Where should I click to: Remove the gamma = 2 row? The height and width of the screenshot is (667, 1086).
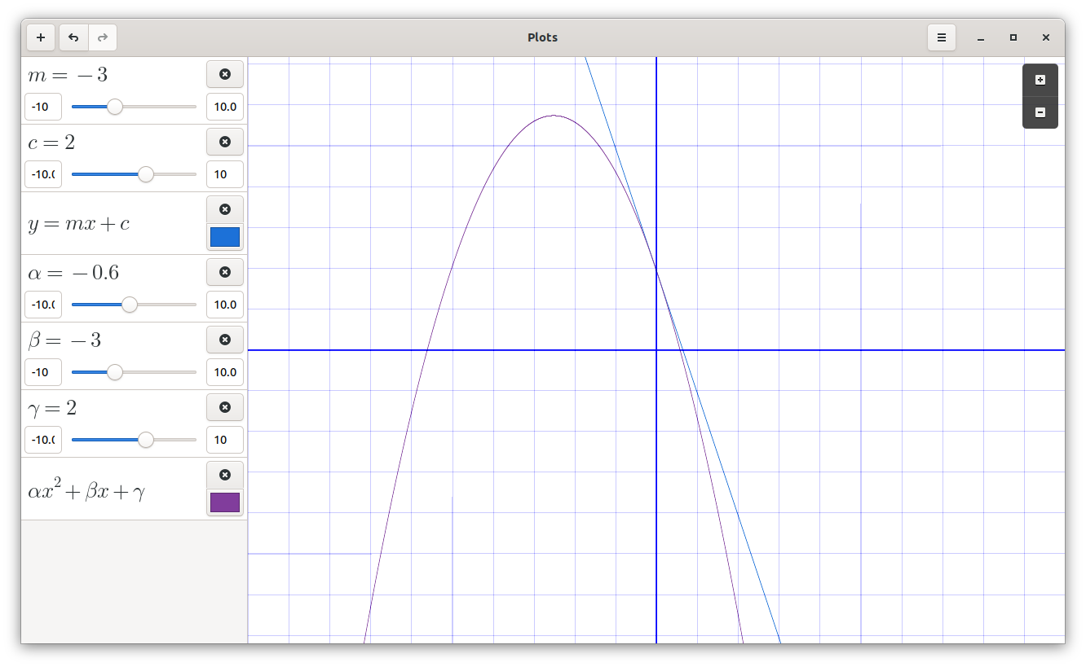click(x=225, y=407)
